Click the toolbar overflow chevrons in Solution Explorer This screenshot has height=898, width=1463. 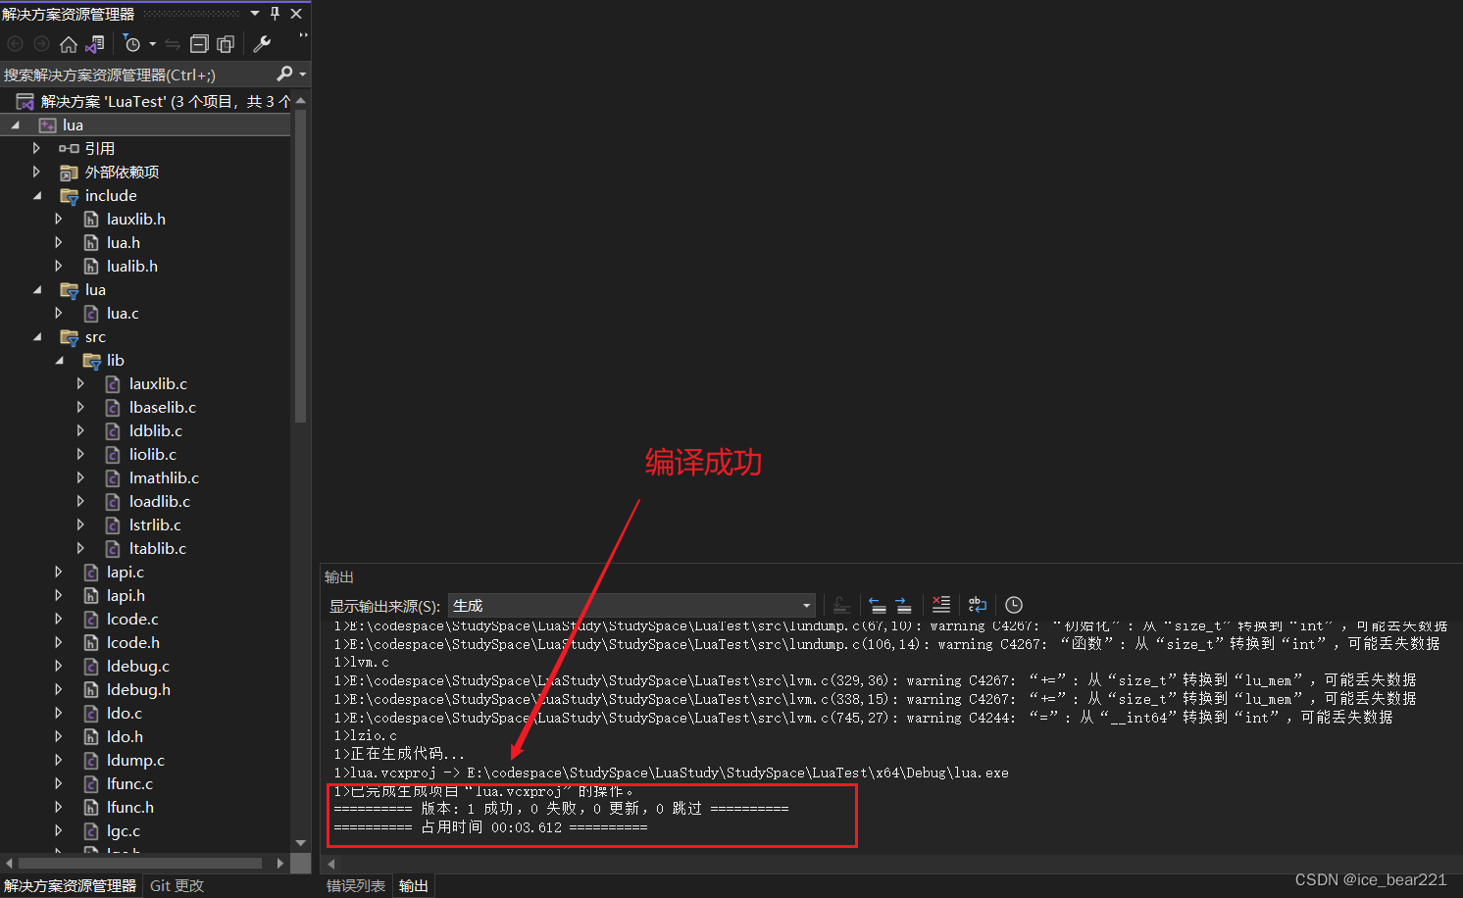[303, 36]
